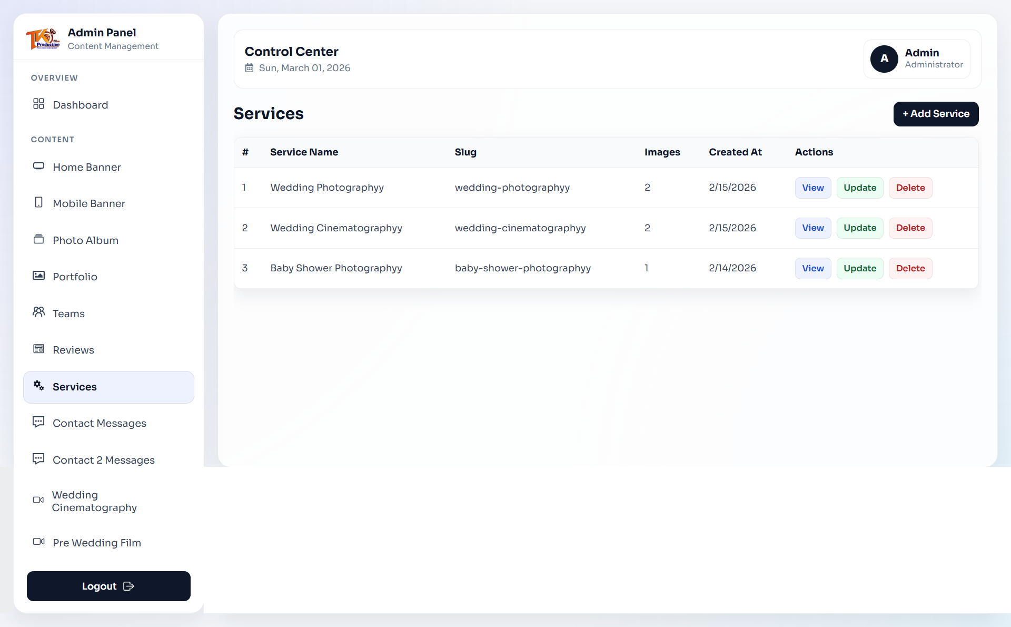The image size is (1011, 627).
Task: Click the Dashboard grid icon
Action: pyautogui.click(x=38, y=104)
